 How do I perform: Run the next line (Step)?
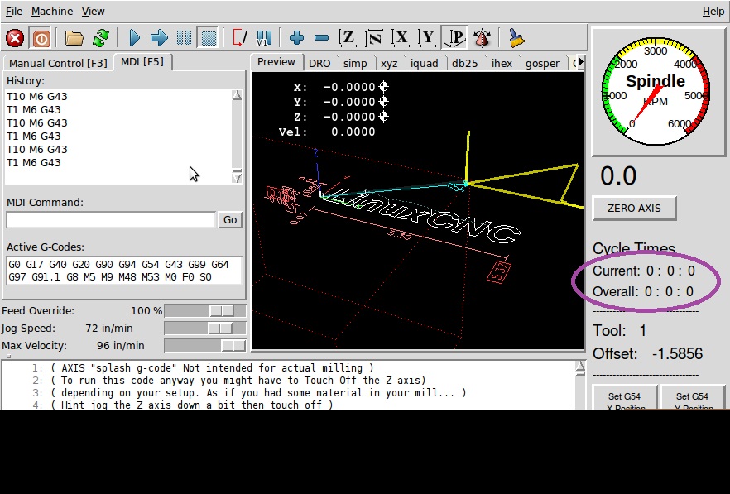159,38
